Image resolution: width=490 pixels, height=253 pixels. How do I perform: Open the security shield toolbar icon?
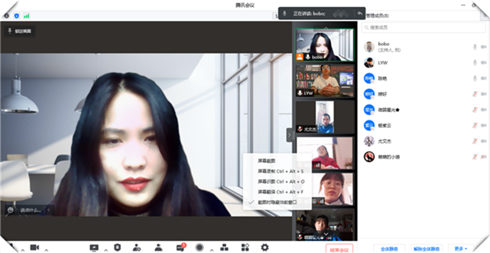(117, 248)
